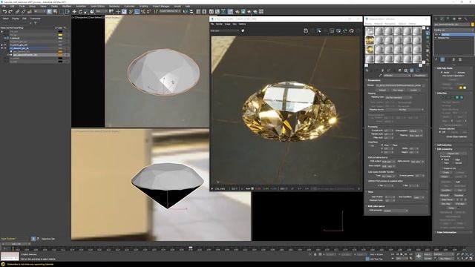Click the Undo arrow in main toolbar
Viewport: 475px width, 267px height.
[x=4, y=12]
